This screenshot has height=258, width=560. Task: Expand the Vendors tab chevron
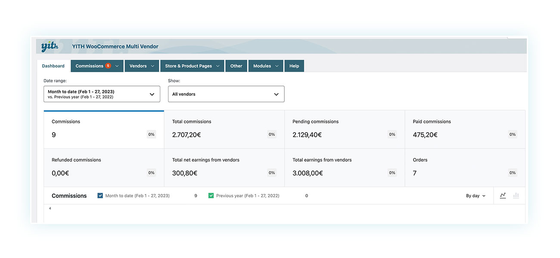pos(153,66)
